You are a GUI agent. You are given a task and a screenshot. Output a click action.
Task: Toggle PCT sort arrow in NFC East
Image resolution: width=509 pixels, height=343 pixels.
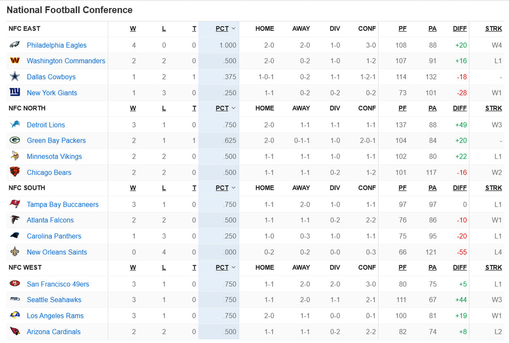point(233,28)
